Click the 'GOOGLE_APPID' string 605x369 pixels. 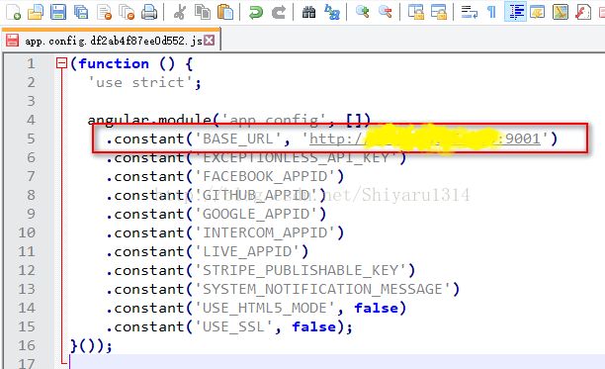coord(256,214)
